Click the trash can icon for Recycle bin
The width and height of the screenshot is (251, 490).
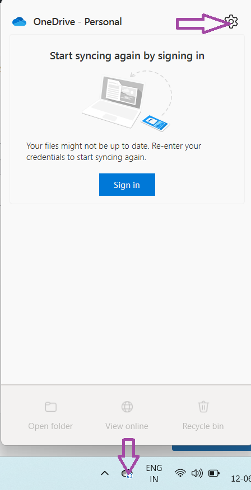pyautogui.click(x=203, y=407)
